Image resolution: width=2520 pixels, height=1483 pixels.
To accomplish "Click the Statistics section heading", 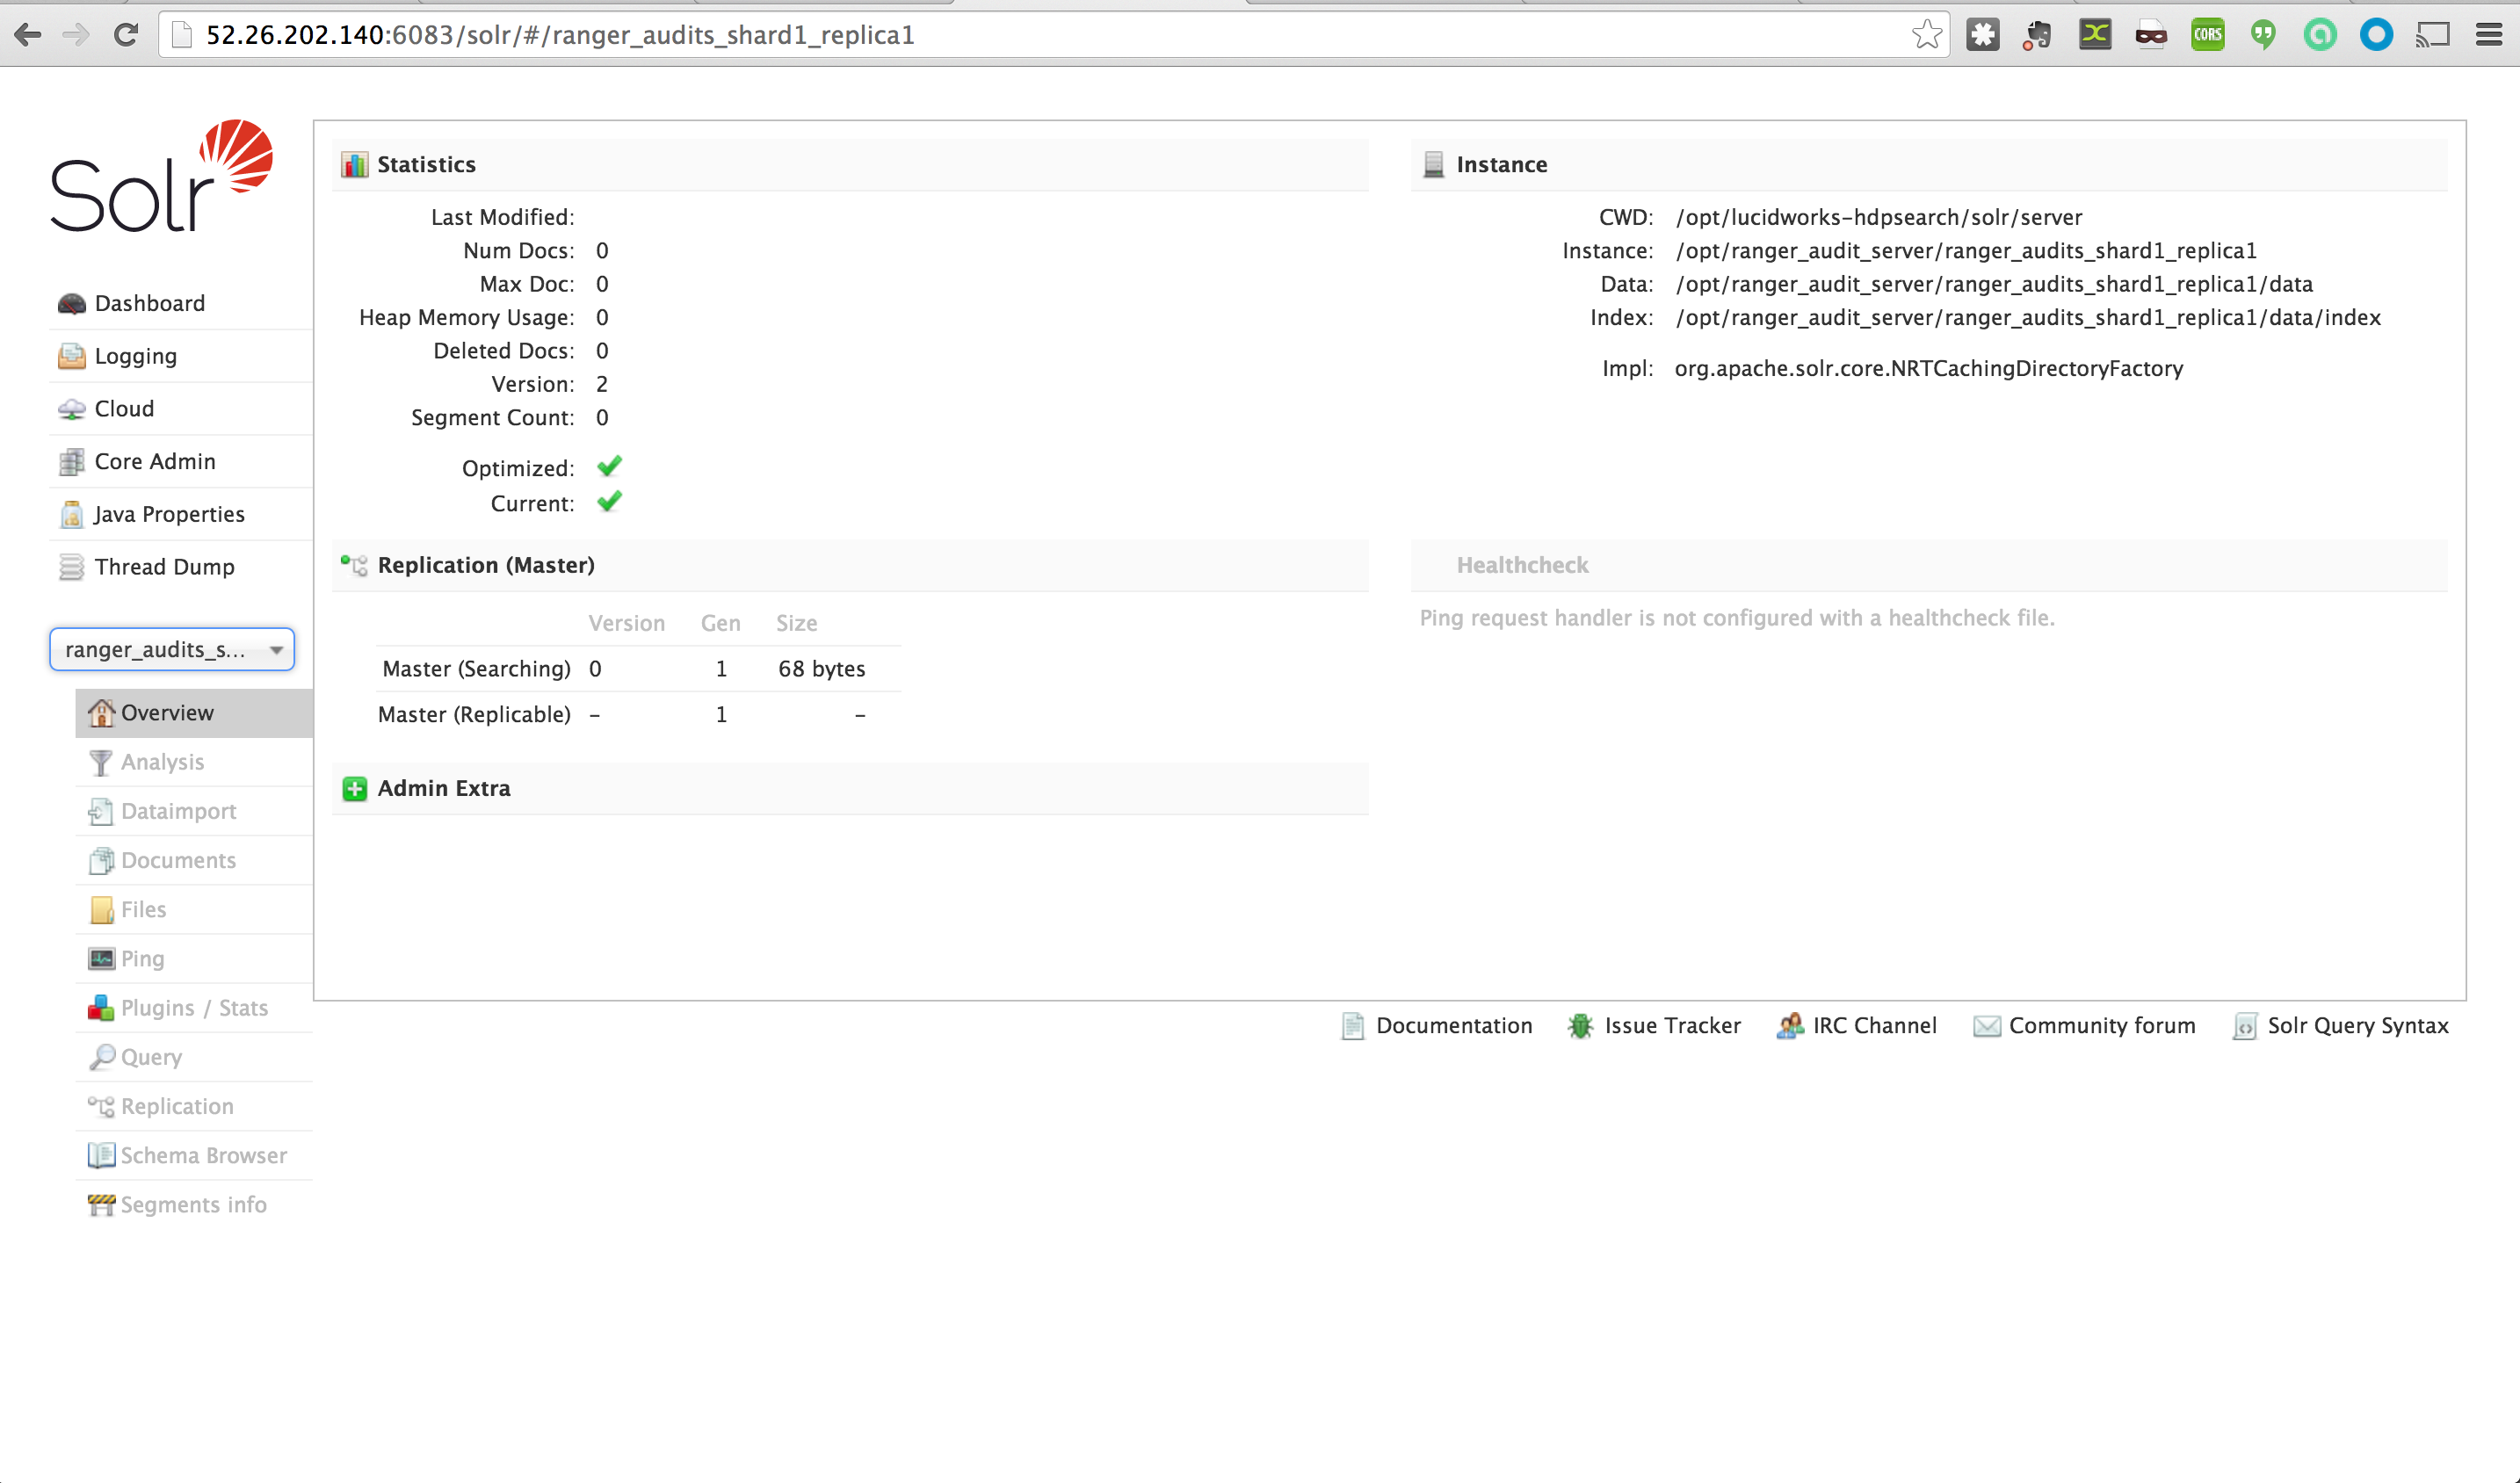I will coord(426,164).
